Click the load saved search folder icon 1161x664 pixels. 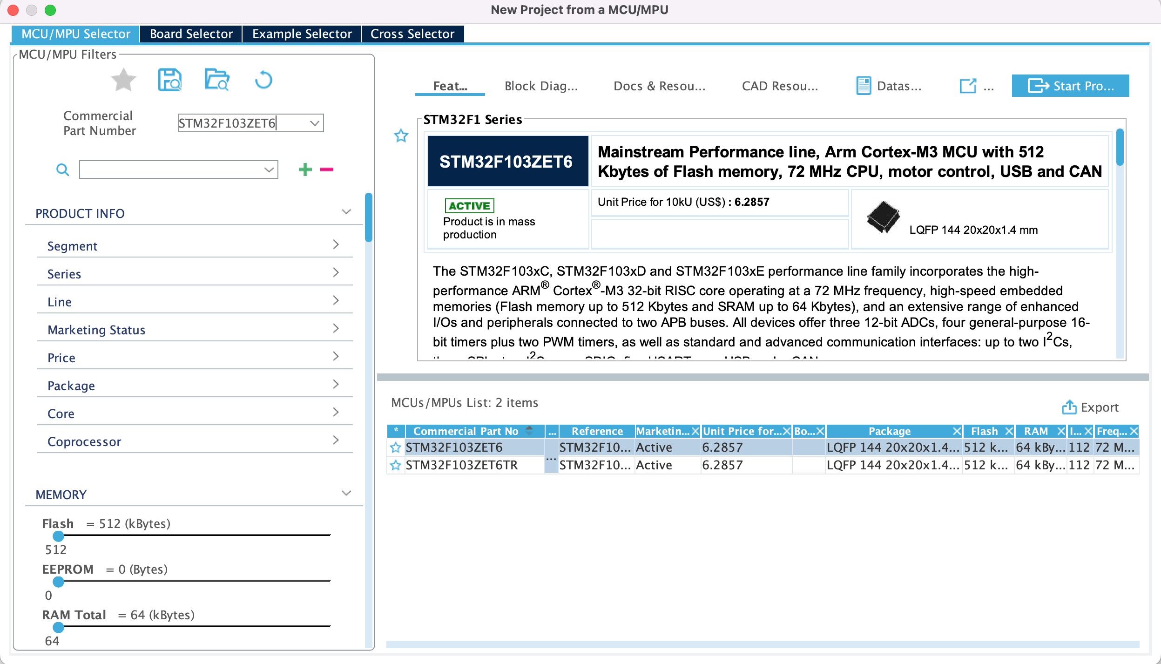tap(217, 80)
